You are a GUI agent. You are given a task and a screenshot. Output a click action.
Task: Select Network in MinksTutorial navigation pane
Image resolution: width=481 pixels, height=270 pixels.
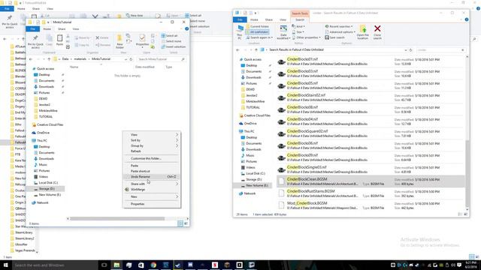pos(42,202)
